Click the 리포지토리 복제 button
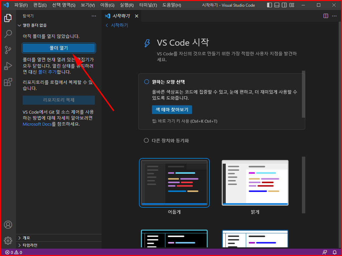The image size is (342, 256). (x=59, y=100)
